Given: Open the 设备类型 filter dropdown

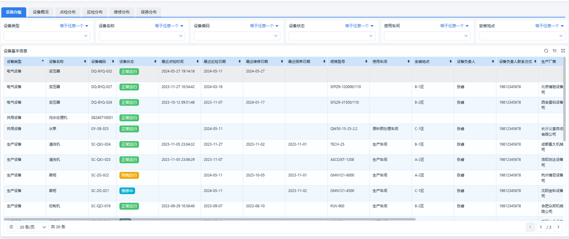Looking at the screenshot, I should [47, 35].
